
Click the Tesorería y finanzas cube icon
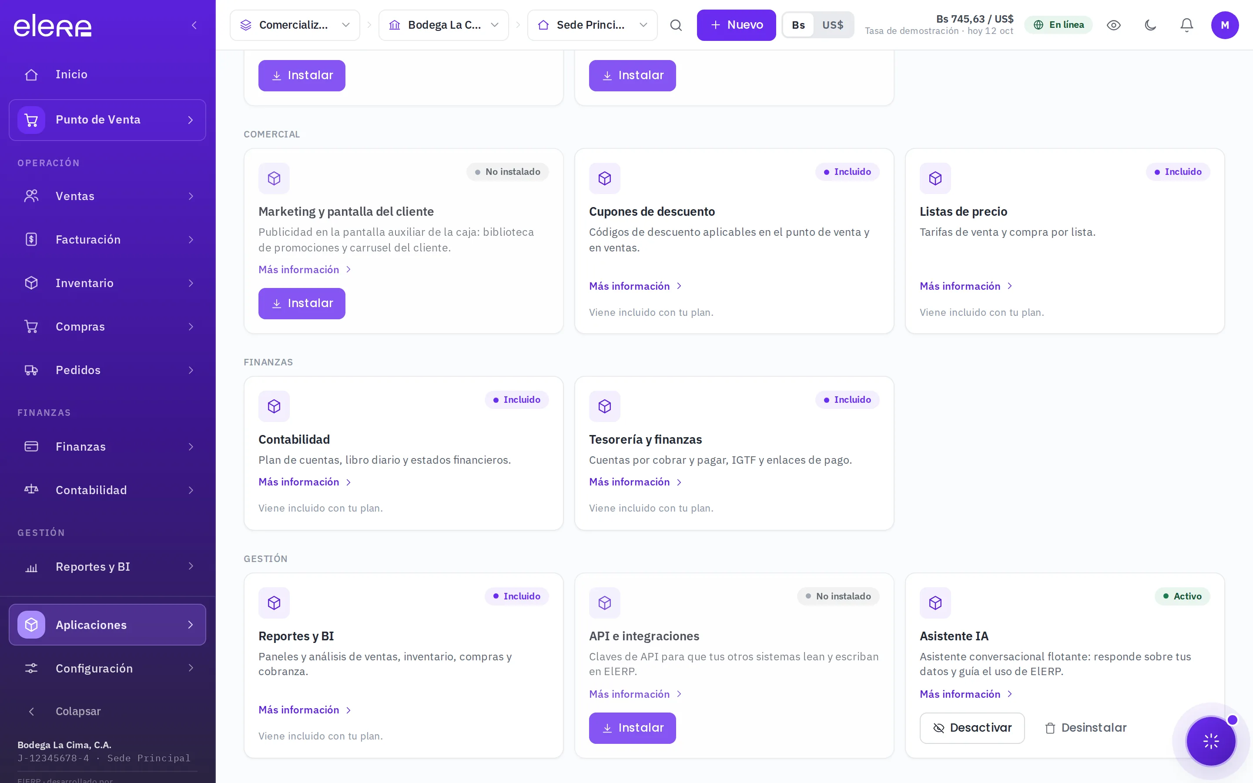[605, 406]
